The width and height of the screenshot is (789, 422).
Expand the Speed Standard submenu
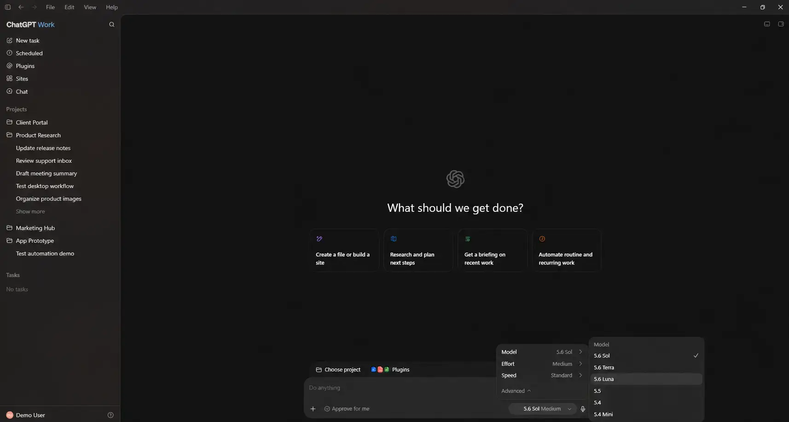pyautogui.click(x=542, y=376)
